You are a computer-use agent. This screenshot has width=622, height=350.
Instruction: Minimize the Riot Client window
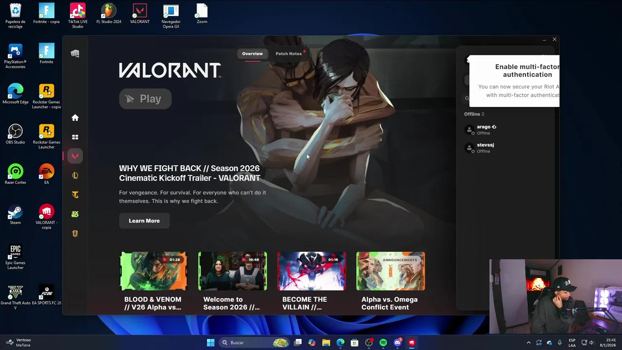coord(544,39)
